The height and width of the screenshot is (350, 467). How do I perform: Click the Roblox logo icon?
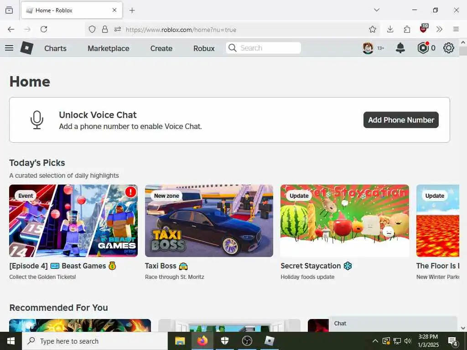tap(26, 48)
